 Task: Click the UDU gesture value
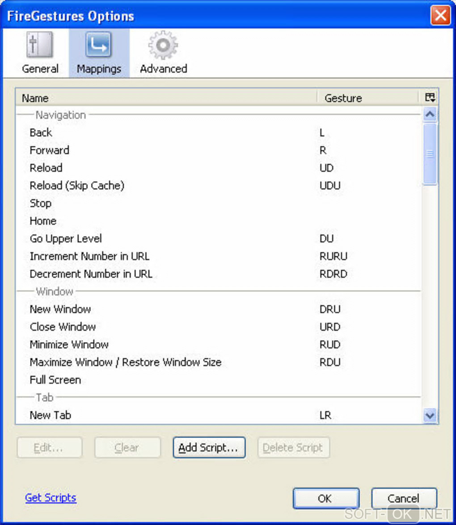(x=330, y=186)
